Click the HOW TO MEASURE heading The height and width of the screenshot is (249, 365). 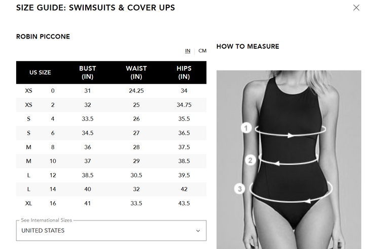[247, 46]
